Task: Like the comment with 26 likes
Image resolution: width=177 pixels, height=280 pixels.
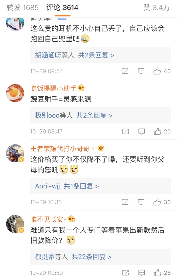Action: [x=157, y=273]
